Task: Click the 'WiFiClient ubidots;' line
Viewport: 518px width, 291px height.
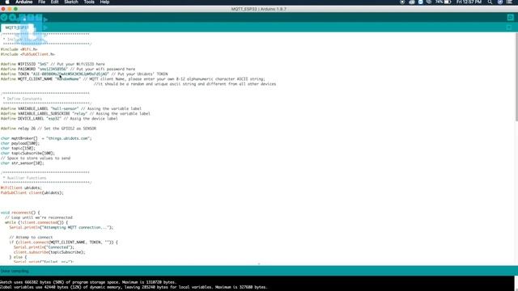Action: [x=21, y=188]
